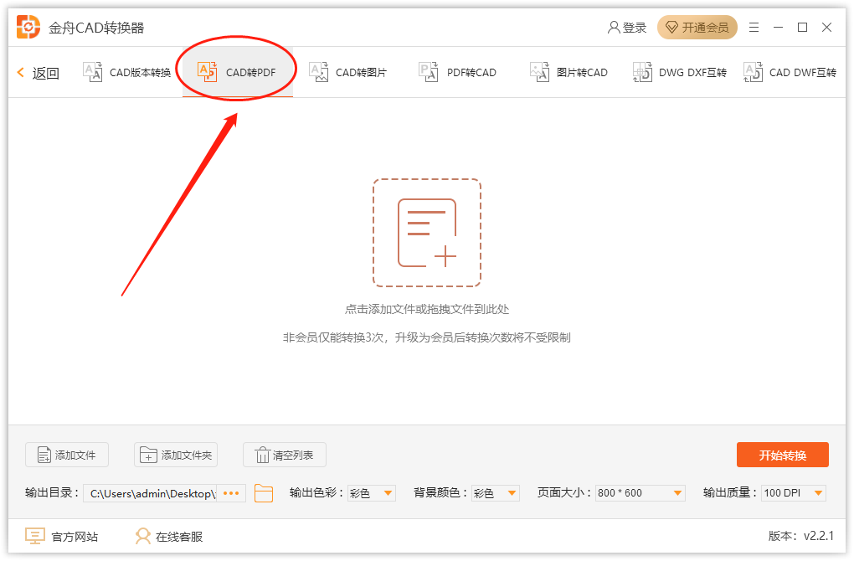The image size is (854, 561).
Task: Switch to the 图片转CAD tab
Action: [568, 73]
